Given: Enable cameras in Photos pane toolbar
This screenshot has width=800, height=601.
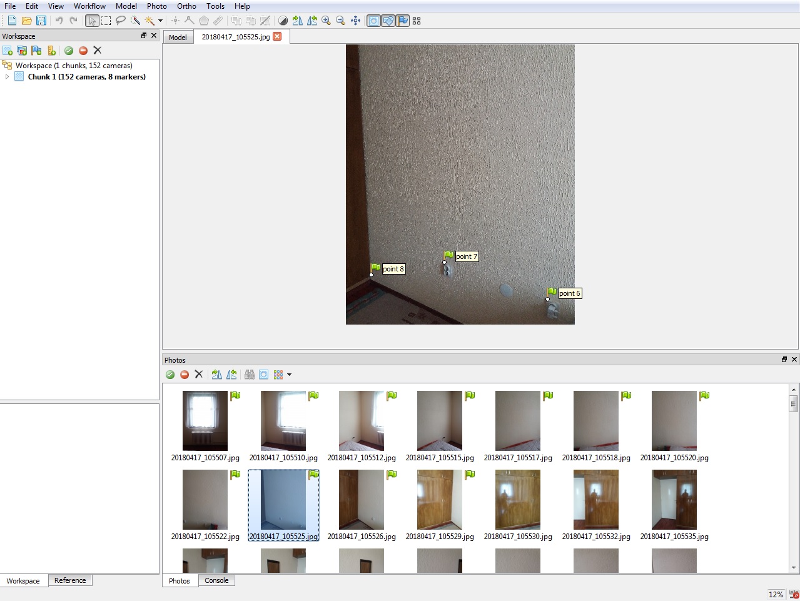Looking at the screenshot, I should click(170, 375).
